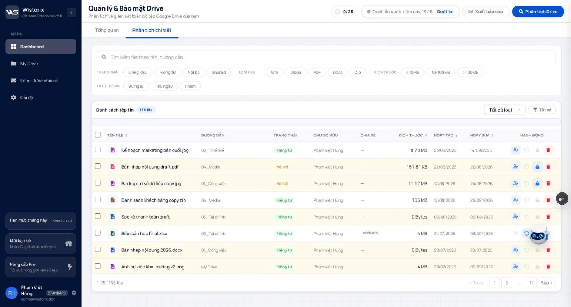Delete Ảnh sự kiện khai trương v2.png
The width and height of the screenshot is (571, 307).
(x=548, y=267)
